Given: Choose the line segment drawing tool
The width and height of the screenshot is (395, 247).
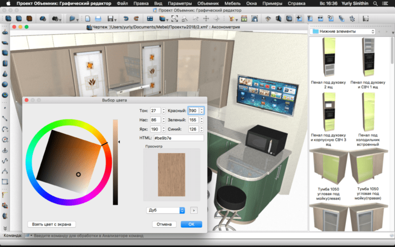Looking at the screenshot, I should tap(5, 118).
